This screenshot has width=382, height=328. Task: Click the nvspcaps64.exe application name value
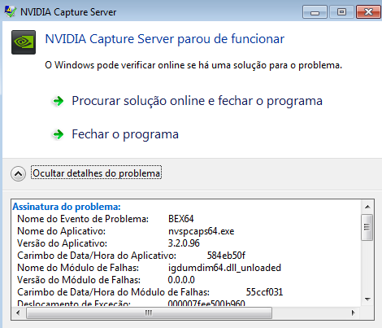click(x=201, y=231)
